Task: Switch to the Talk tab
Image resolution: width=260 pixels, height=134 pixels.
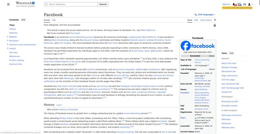Action: [x=54, y=20]
